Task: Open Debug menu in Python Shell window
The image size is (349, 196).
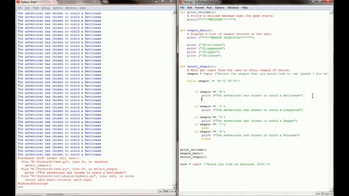Action: (x=46, y=8)
